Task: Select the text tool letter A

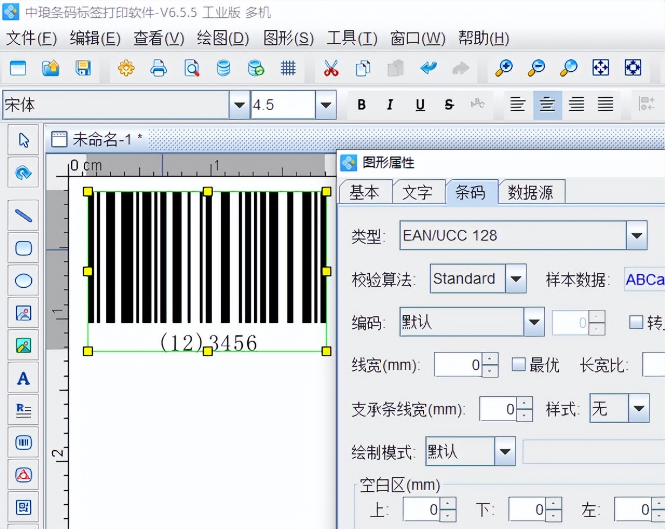Action: [x=23, y=378]
